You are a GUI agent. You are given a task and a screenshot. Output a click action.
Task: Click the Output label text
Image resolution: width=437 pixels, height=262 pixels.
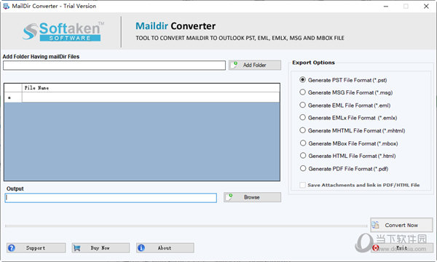pyautogui.click(x=15, y=188)
